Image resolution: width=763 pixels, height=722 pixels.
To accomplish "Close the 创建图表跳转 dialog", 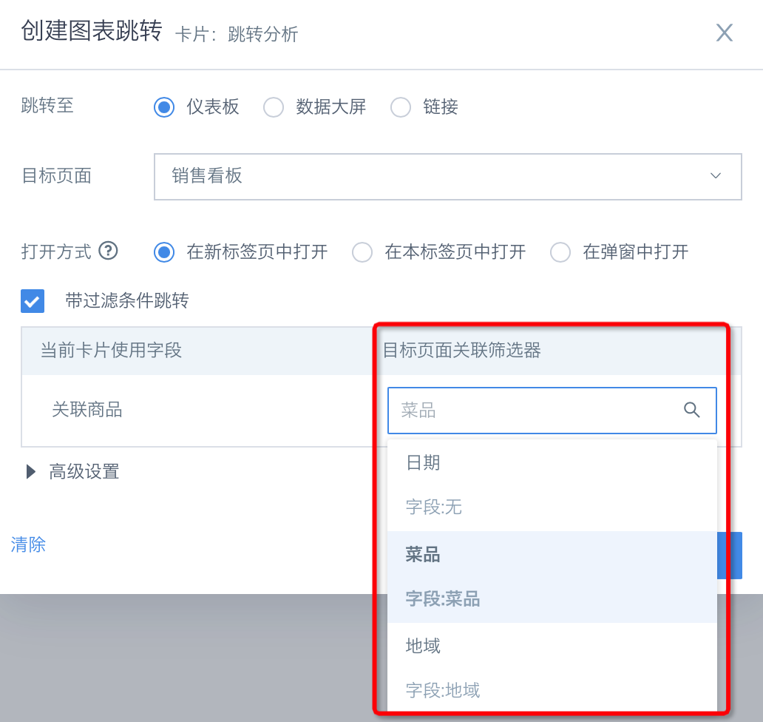I will point(724,33).
